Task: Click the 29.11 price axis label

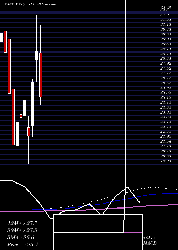Action: [166, 49]
